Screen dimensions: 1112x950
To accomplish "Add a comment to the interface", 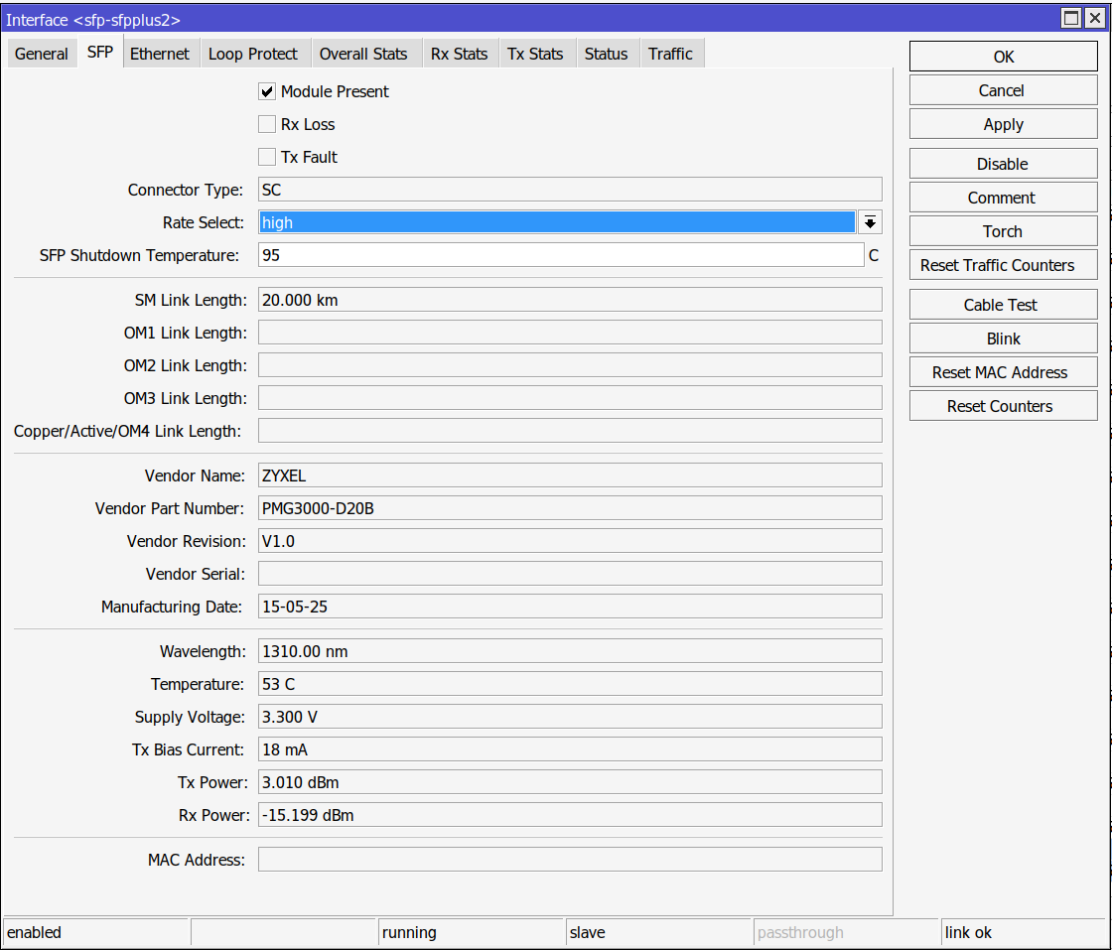I will (1003, 197).
